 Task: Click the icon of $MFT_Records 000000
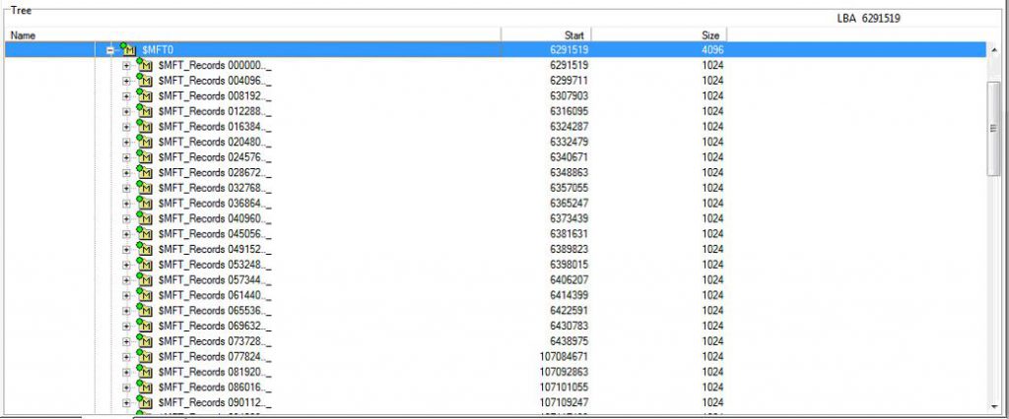click(x=144, y=65)
